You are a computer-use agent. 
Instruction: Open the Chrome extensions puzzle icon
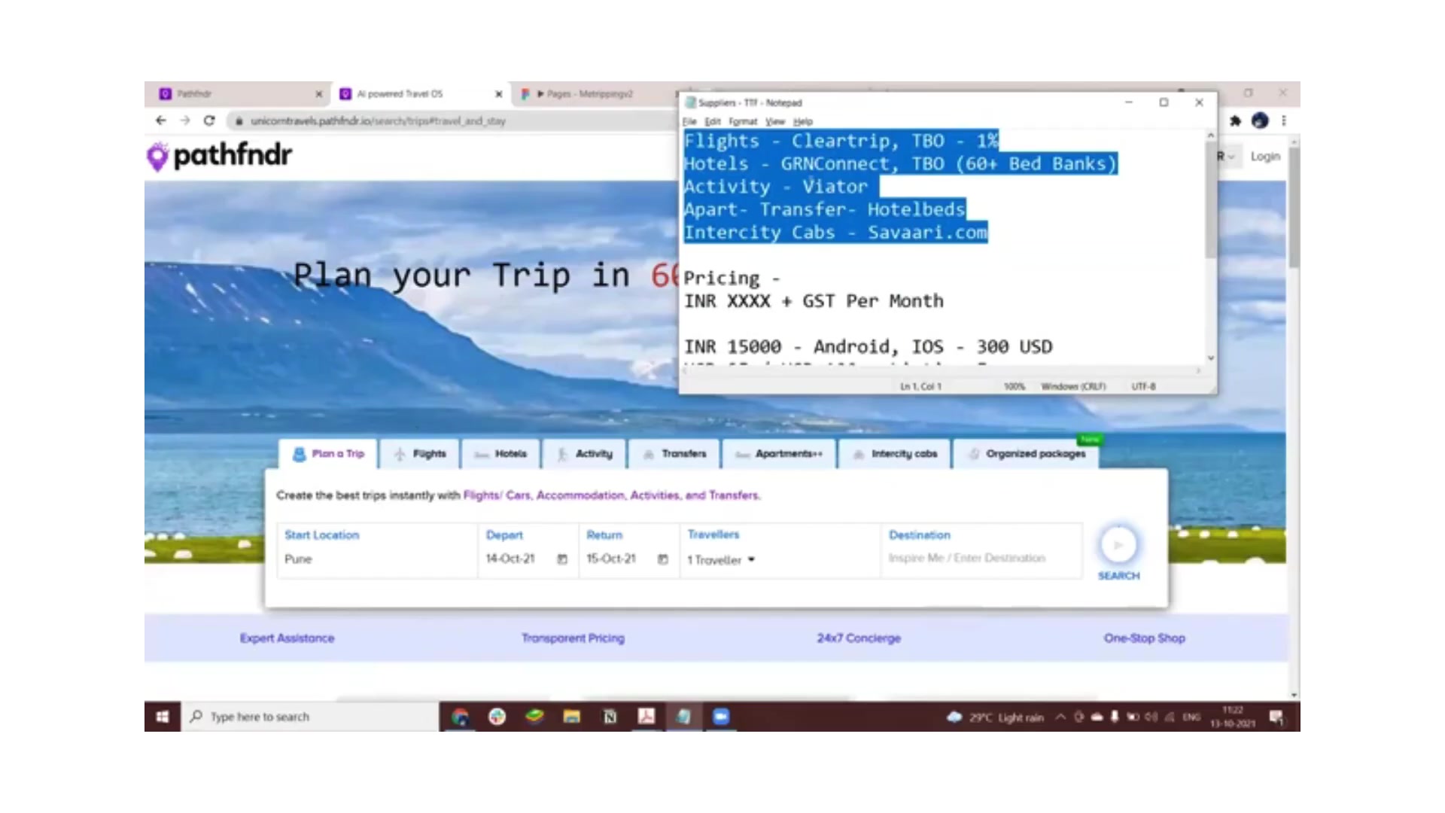[1235, 120]
